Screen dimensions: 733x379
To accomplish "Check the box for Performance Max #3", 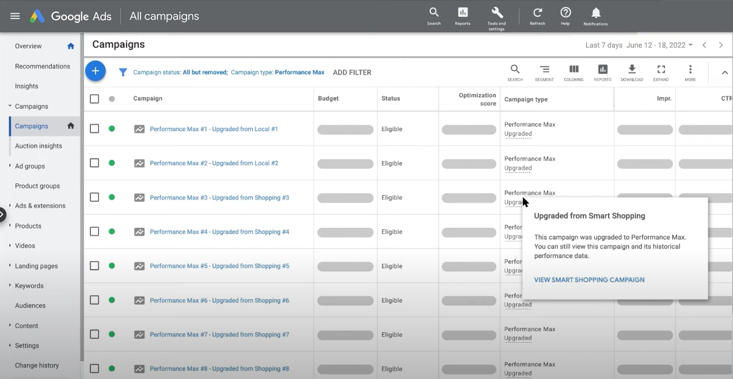I will (x=94, y=197).
